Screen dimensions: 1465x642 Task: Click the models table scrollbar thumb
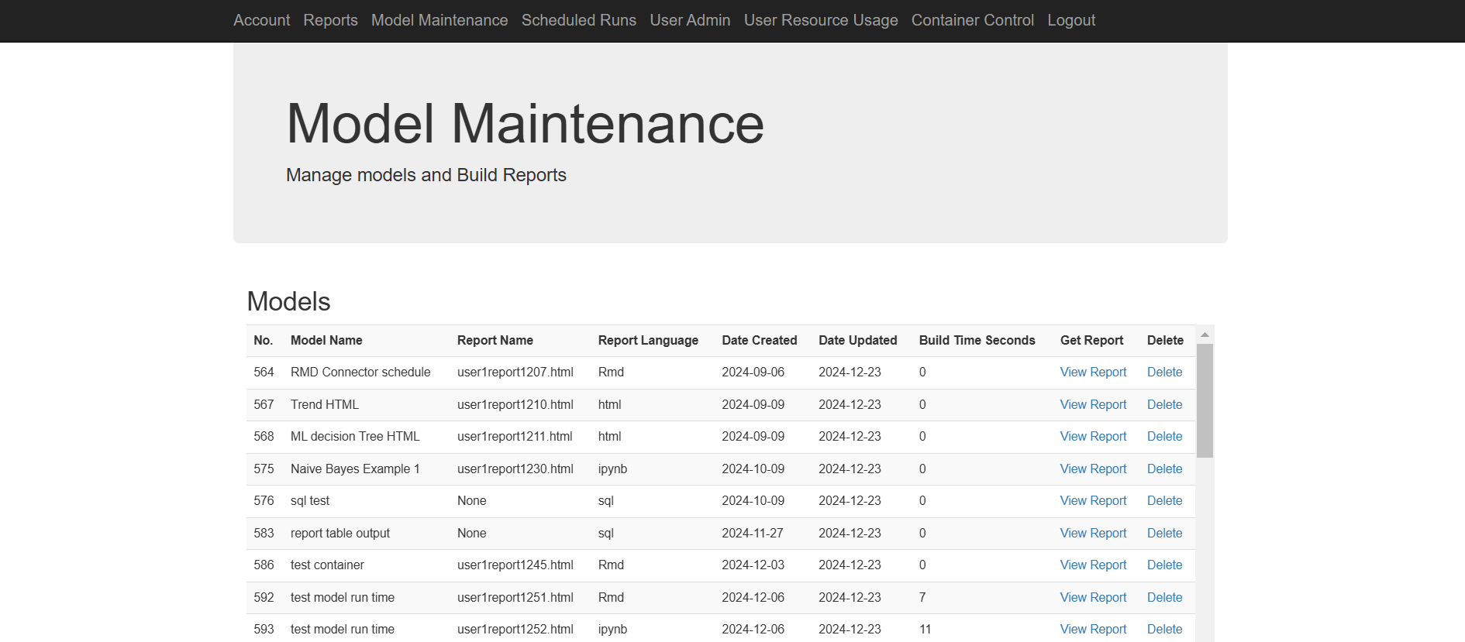(1204, 400)
